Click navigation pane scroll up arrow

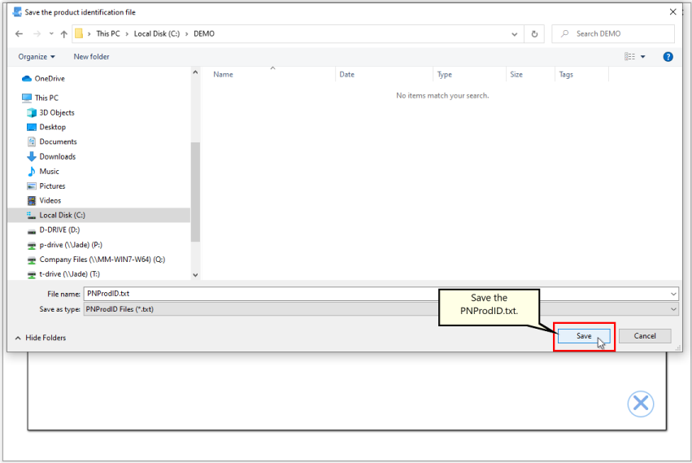point(195,72)
